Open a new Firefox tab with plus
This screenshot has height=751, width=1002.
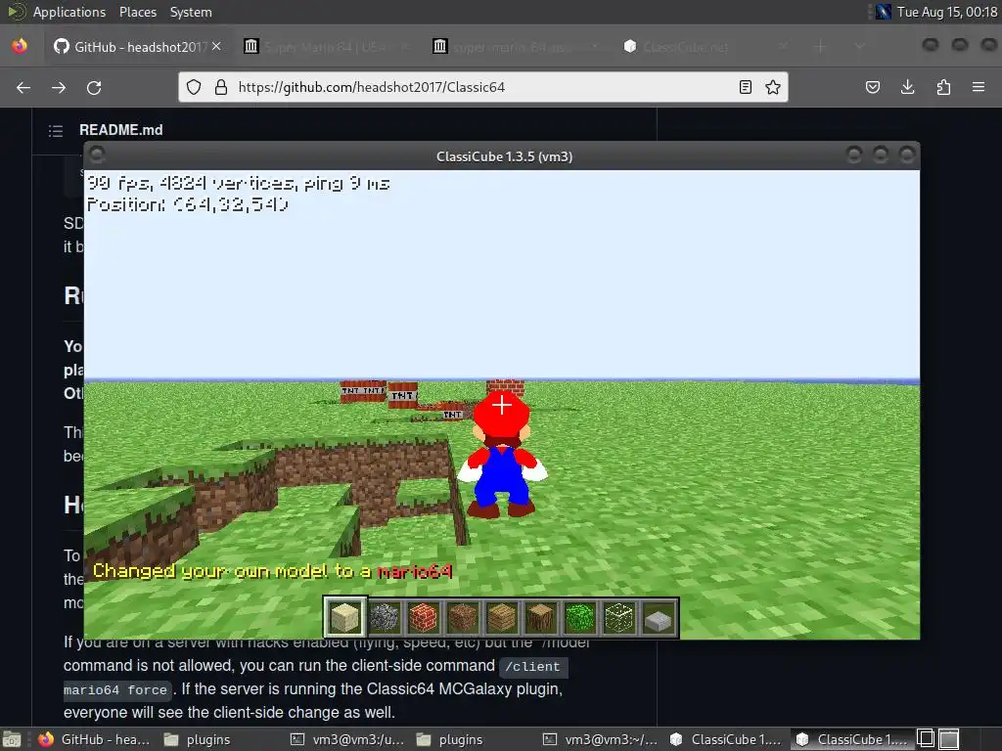pos(821,47)
